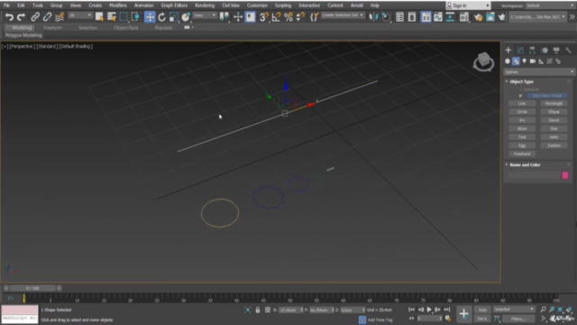Click the Play Animation button
The width and height of the screenshot is (577, 325).
429,310
